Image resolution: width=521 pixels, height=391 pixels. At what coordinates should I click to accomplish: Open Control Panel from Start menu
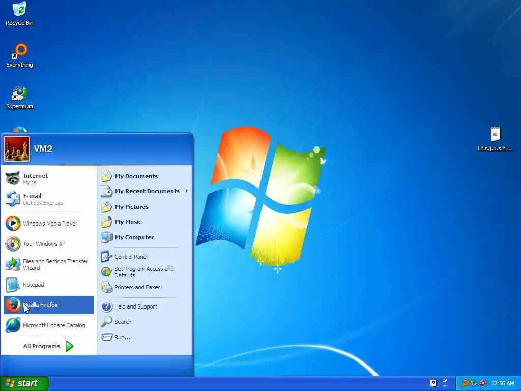tap(144, 257)
